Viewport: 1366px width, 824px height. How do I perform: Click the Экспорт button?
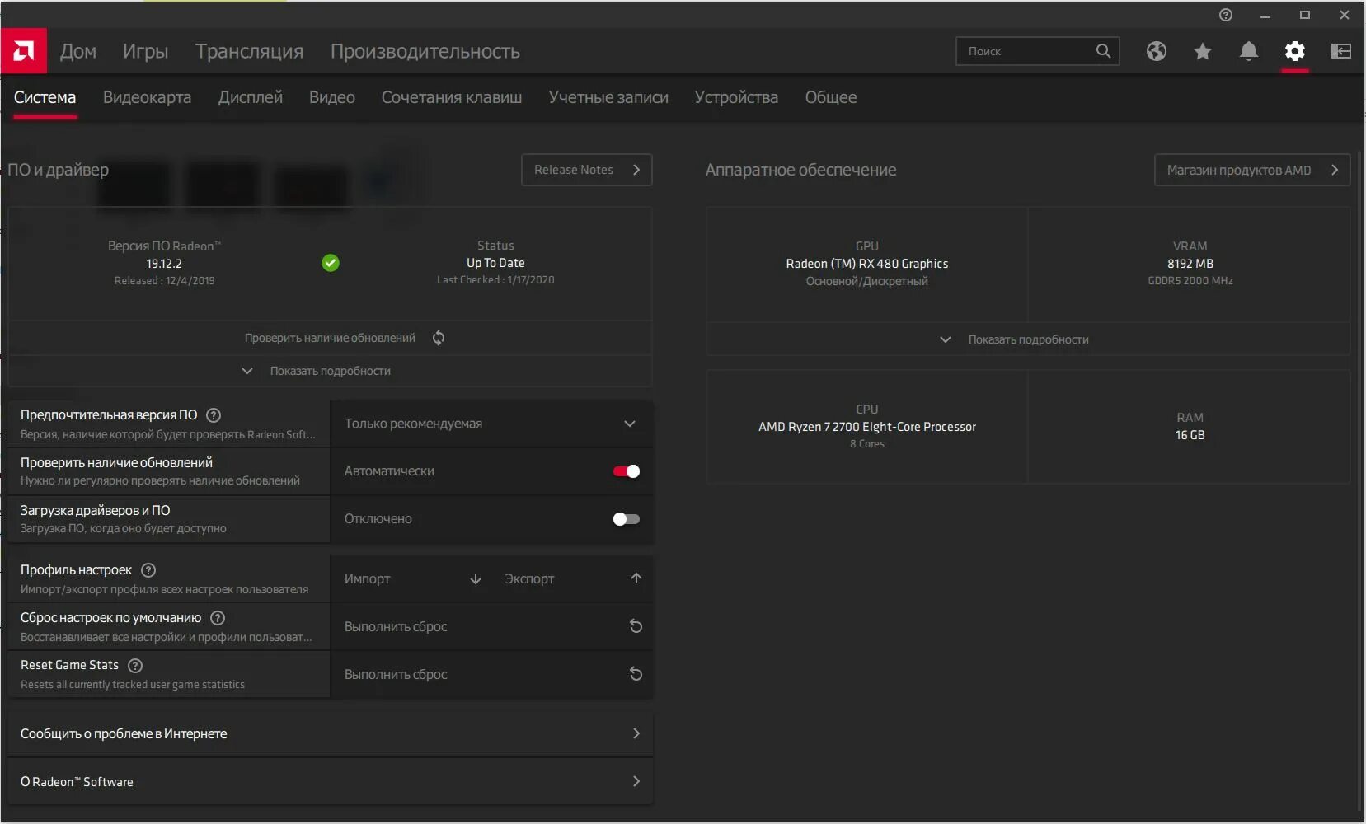tap(573, 578)
